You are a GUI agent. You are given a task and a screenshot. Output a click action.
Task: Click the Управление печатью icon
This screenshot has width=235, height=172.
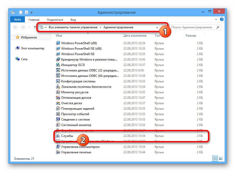click(x=58, y=152)
